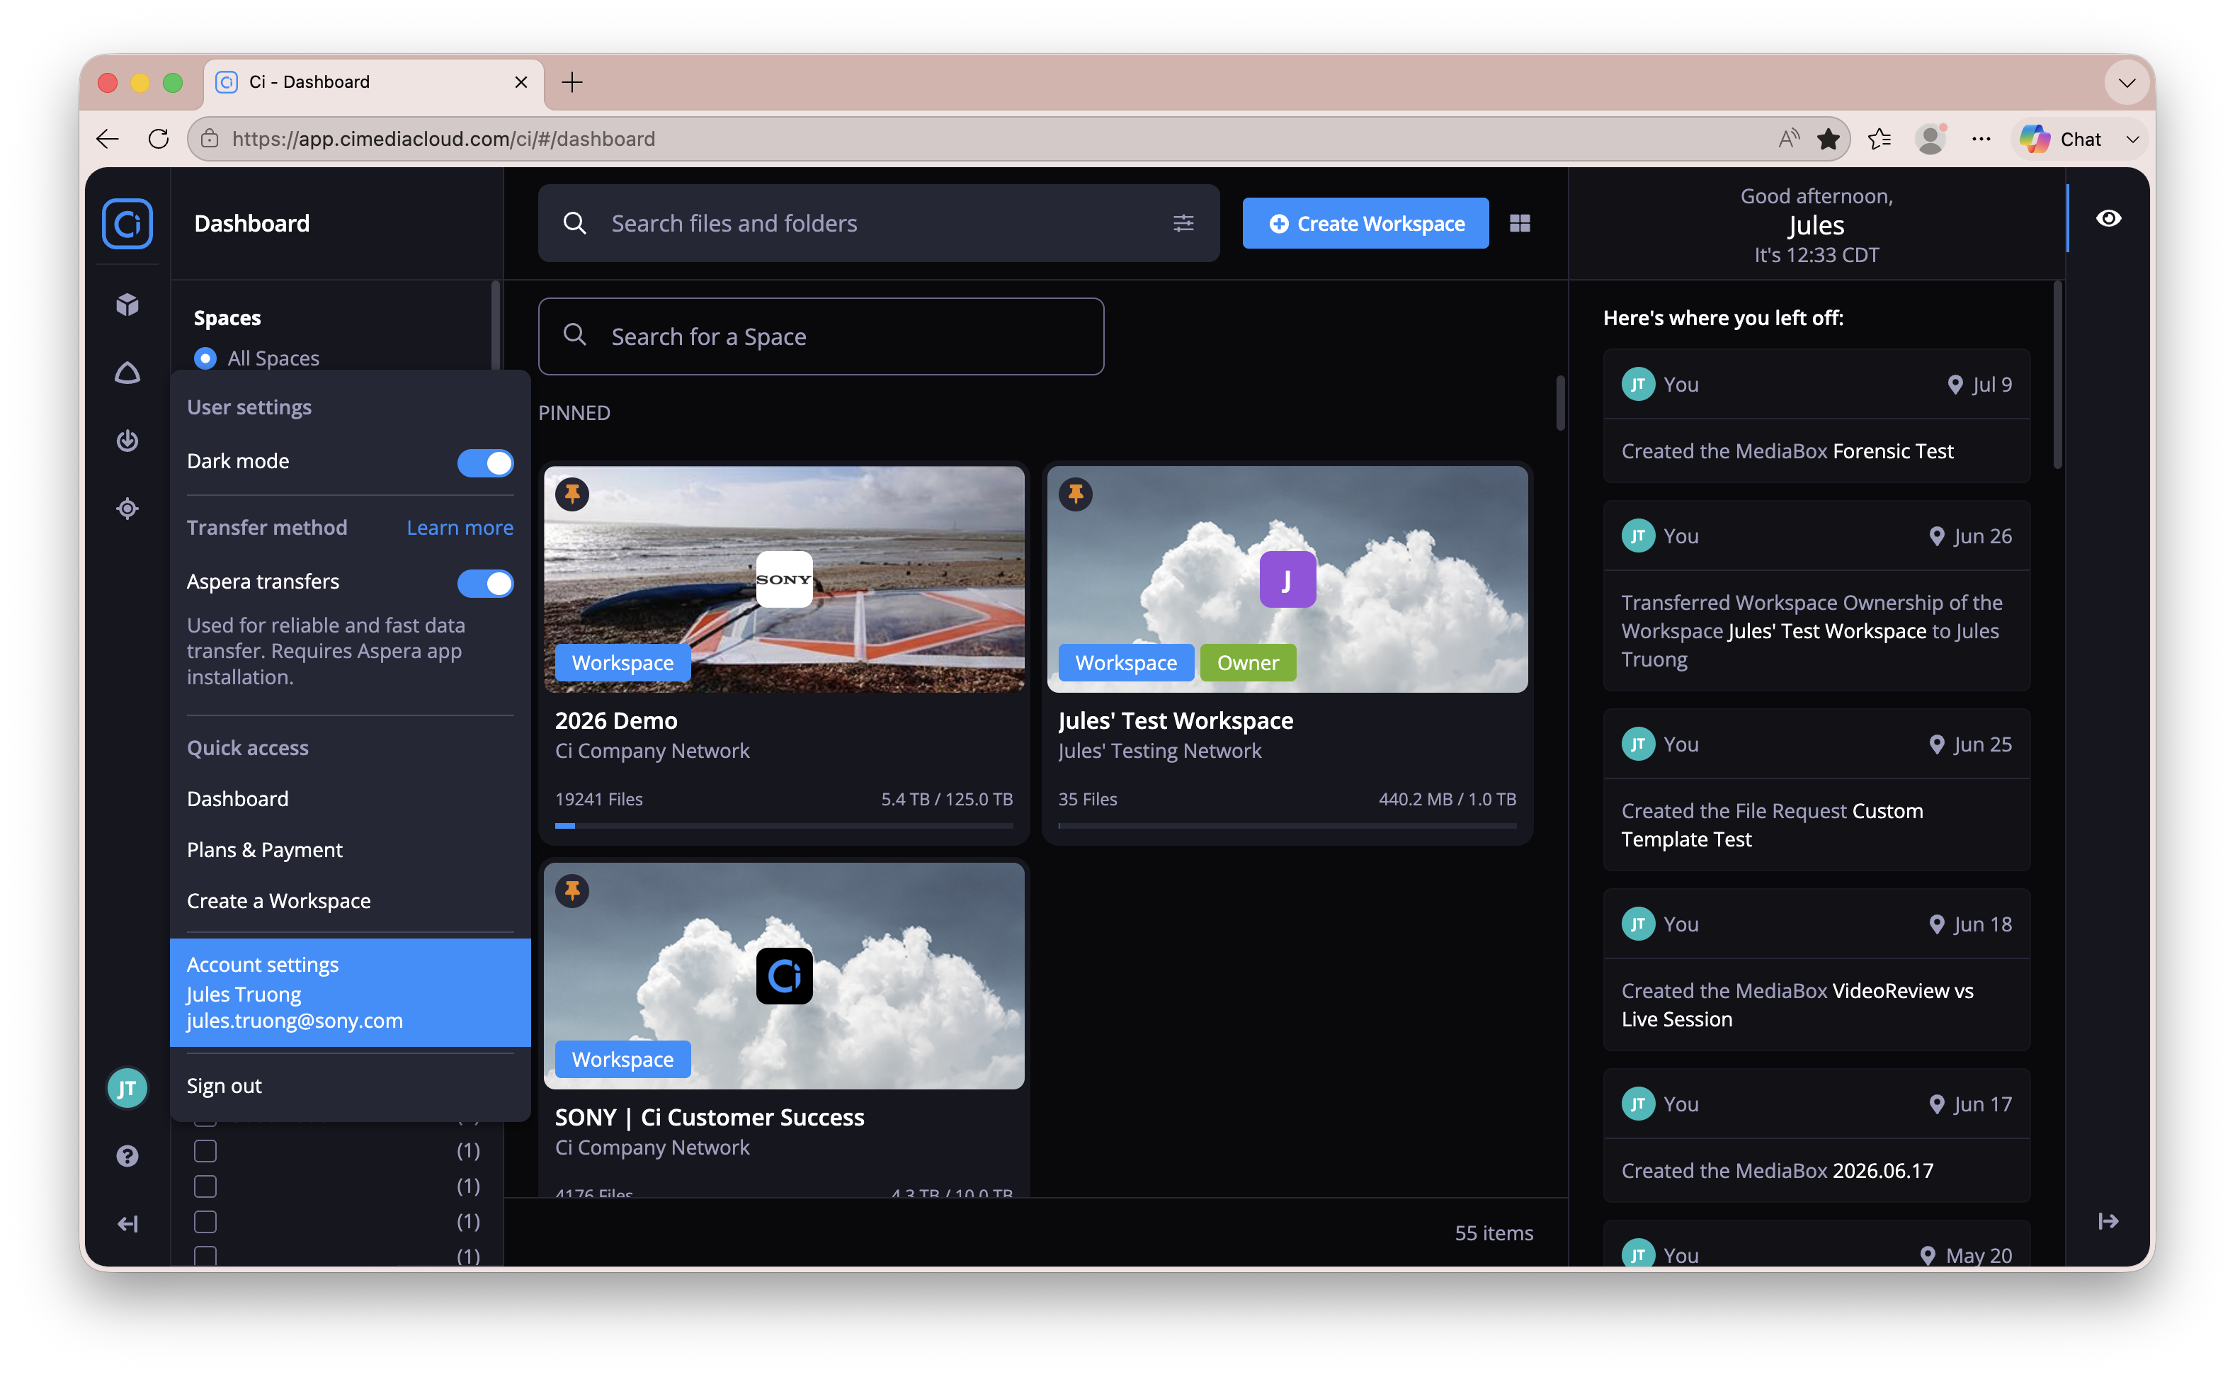Open Jules' Test Workspace cloud thumbnail

(x=1286, y=579)
